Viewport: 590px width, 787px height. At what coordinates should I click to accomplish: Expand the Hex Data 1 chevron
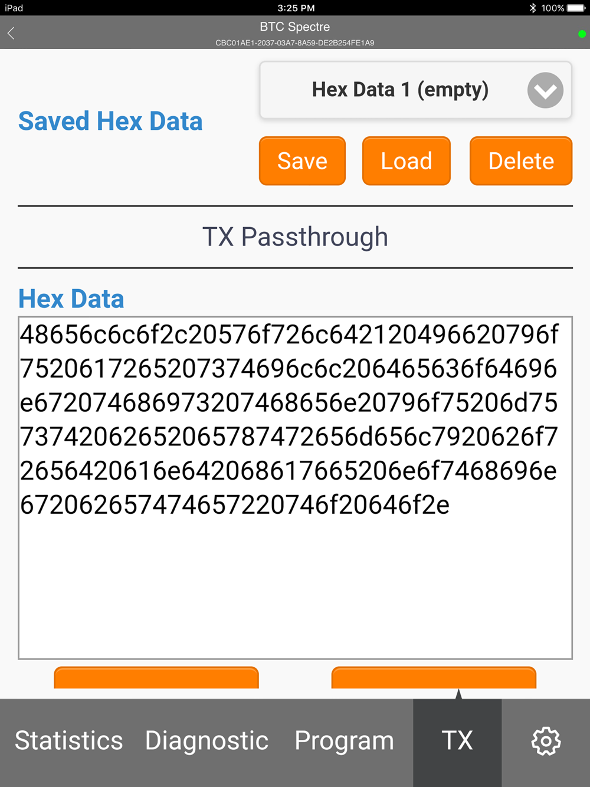click(x=545, y=90)
